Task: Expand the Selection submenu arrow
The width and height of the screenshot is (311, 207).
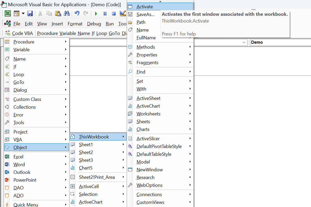Action: coord(124,194)
